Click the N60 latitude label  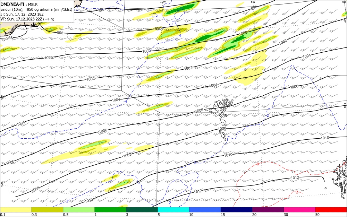point(2,184)
